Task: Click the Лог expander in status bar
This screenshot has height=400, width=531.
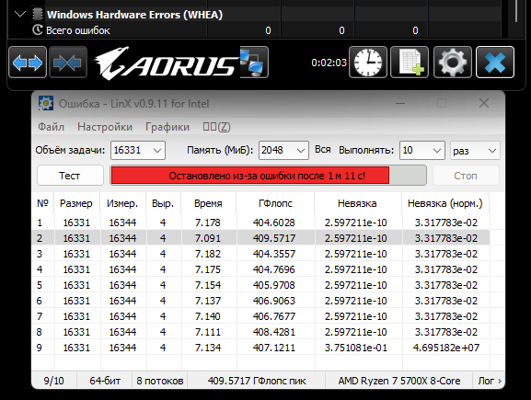Action: coord(490,381)
